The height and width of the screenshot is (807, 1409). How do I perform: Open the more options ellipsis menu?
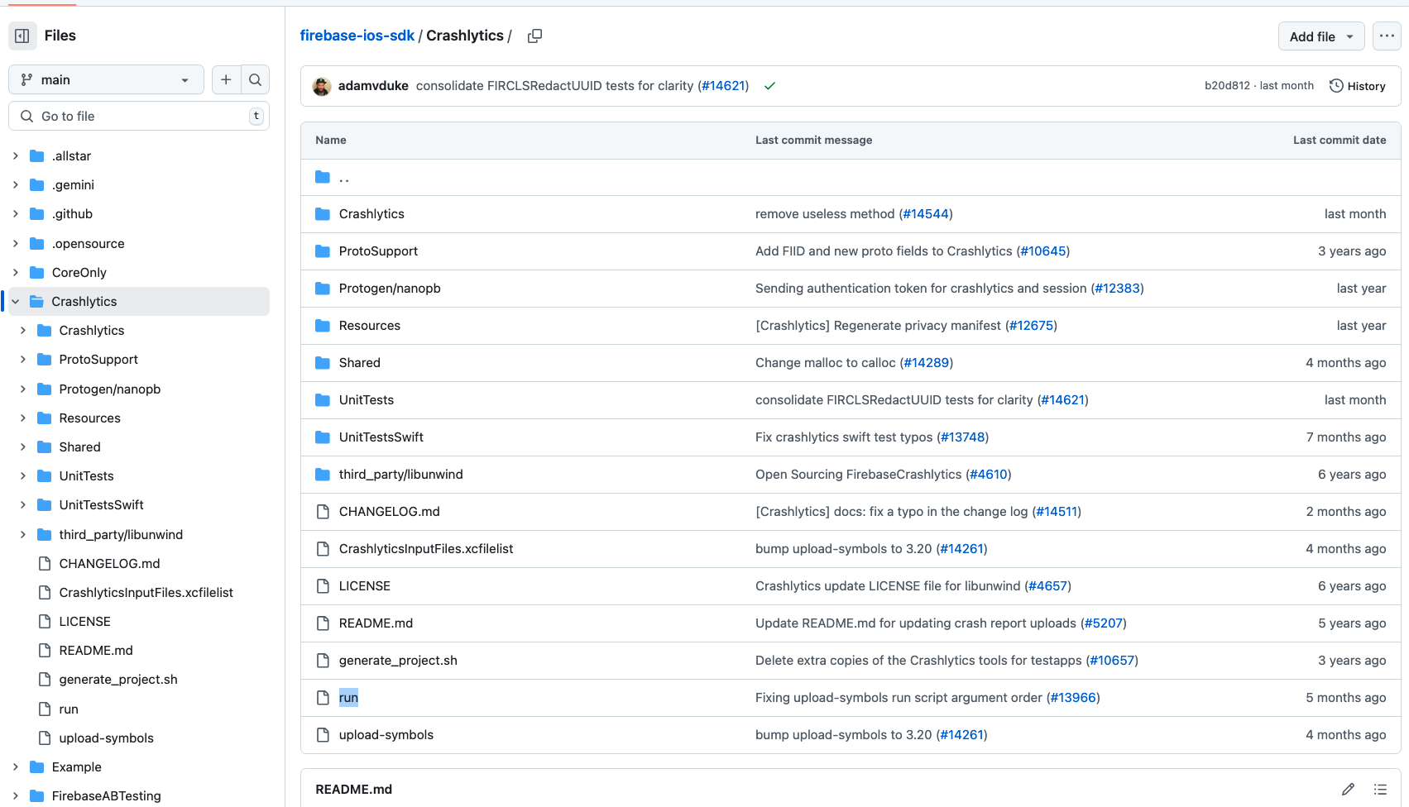coord(1387,36)
